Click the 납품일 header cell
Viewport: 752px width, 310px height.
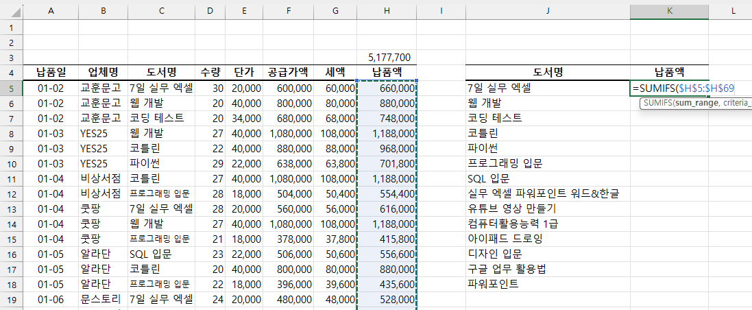point(50,73)
